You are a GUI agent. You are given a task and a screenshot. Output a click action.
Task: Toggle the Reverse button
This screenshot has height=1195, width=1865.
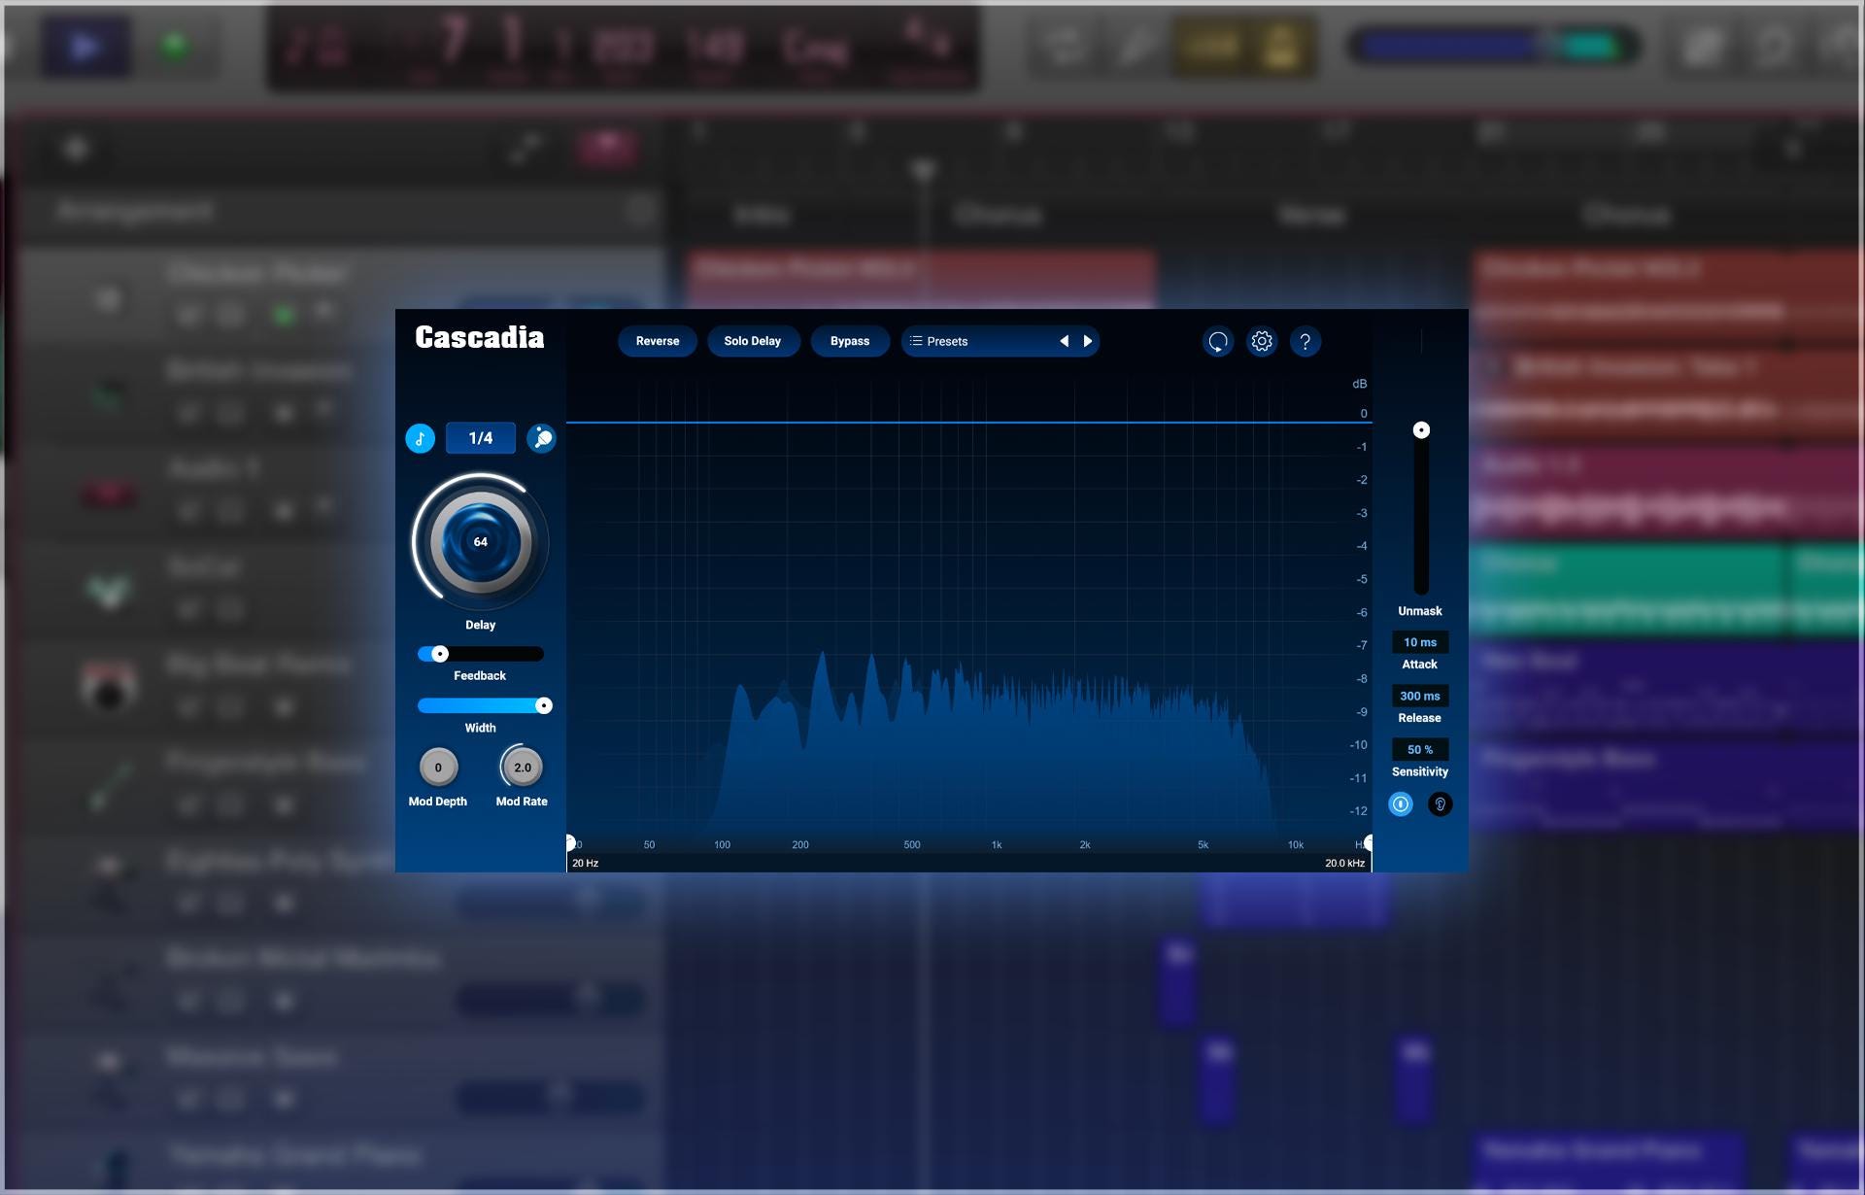[x=658, y=341]
